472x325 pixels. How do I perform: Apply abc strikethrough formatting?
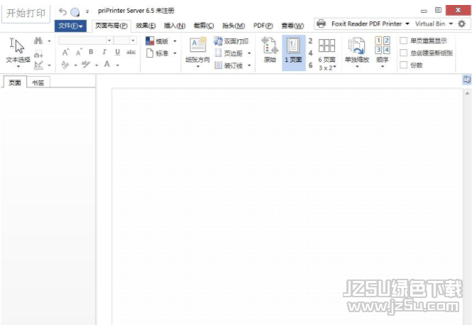tap(131, 52)
